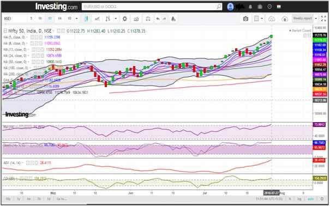330x206 pixels.
Task: Toggle log scale button
Action: click(x=299, y=198)
